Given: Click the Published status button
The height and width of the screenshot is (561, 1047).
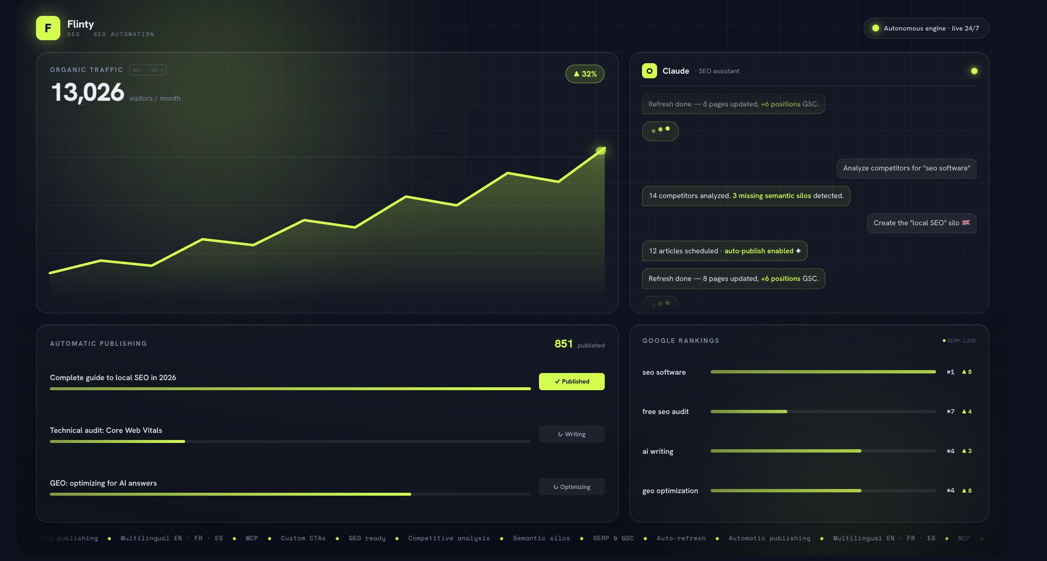Looking at the screenshot, I should point(572,381).
